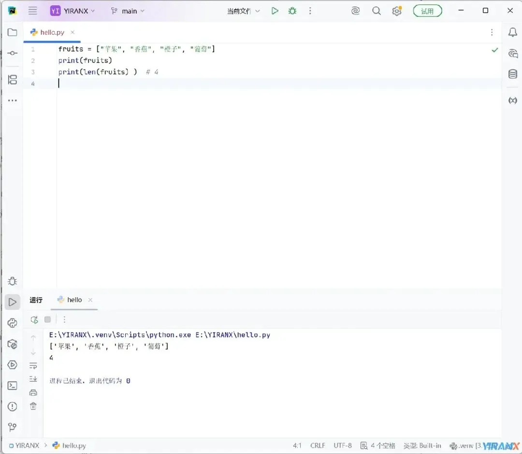Click YIRANX in the breadcrumb bar

(x=24, y=445)
